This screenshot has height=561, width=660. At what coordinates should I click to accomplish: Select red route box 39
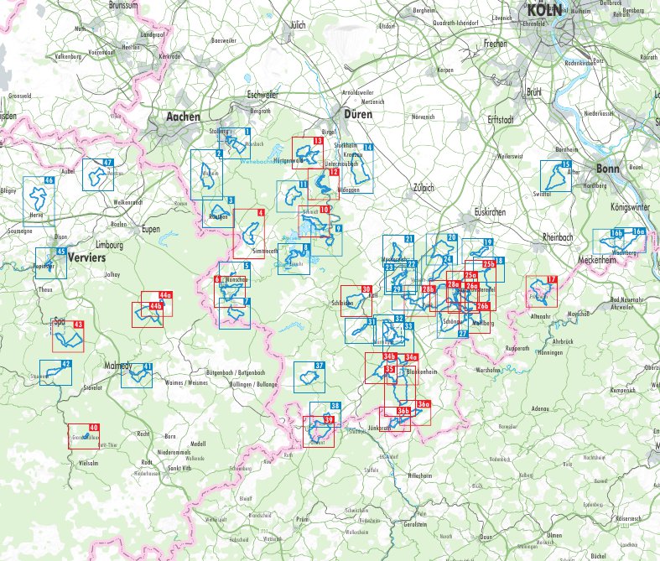coord(319,431)
